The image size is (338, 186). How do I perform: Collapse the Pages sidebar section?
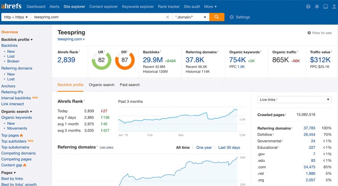8,173
